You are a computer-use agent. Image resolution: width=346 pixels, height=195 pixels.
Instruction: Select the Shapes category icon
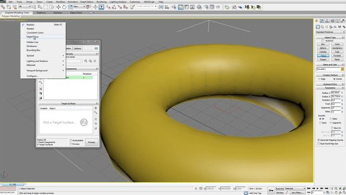(x=322, y=27)
